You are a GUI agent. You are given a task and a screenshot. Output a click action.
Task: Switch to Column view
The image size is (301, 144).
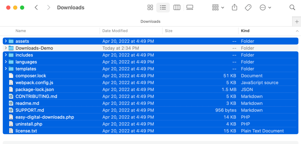point(177,7)
